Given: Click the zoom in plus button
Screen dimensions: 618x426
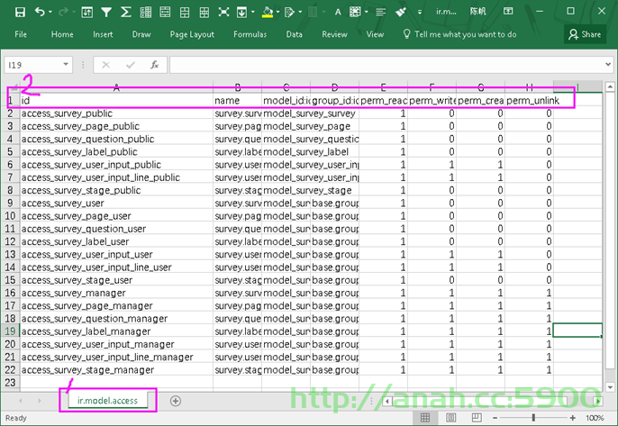Looking at the screenshot, I should (x=572, y=418).
